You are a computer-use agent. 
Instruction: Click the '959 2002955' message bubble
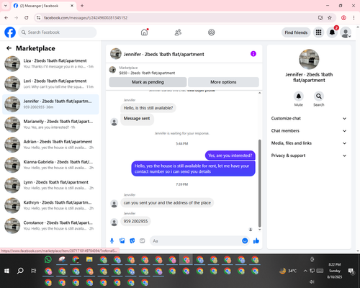click(135, 221)
